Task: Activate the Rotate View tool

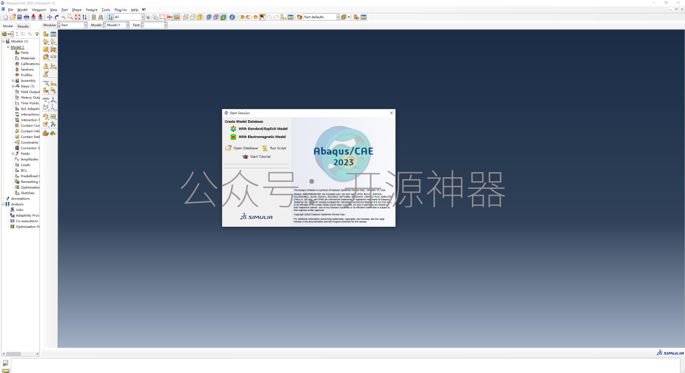Action: pyautogui.click(x=56, y=17)
